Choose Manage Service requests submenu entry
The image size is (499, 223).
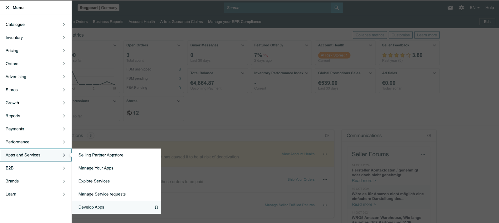(116, 194)
